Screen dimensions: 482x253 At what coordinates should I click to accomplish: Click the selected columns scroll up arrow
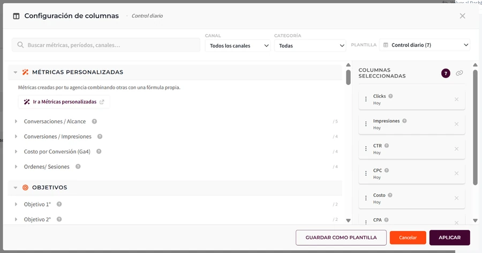(475, 65)
